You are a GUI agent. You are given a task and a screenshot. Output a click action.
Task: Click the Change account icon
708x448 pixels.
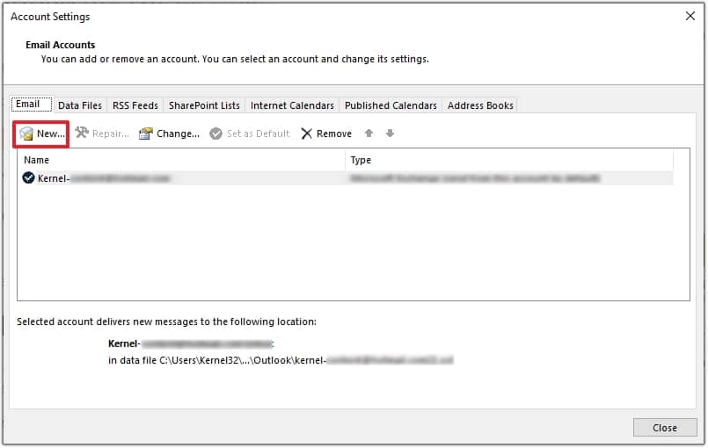pos(146,134)
